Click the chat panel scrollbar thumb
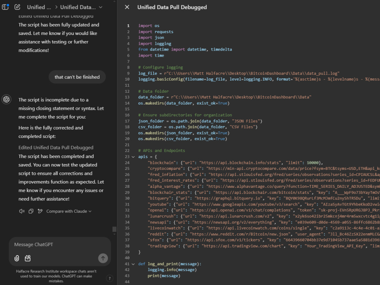This screenshot has height=285, width=380. tap(114, 229)
